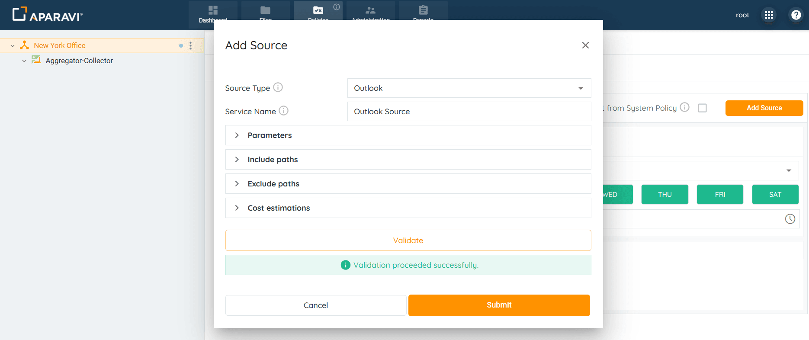Image resolution: width=809 pixels, height=340 pixels.
Task: Click the Aggregator-Collector node icon
Action: pos(36,60)
